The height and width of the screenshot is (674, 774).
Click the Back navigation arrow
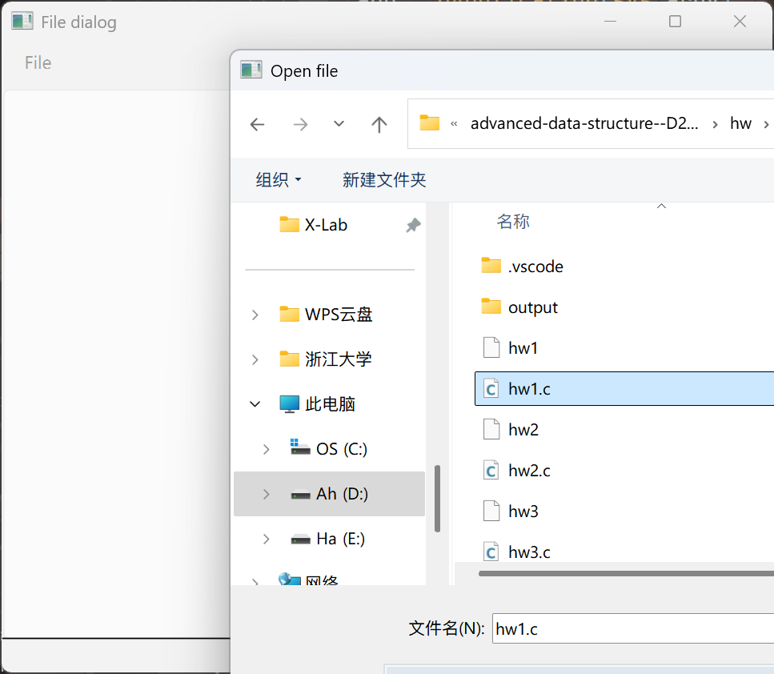[257, 124]
